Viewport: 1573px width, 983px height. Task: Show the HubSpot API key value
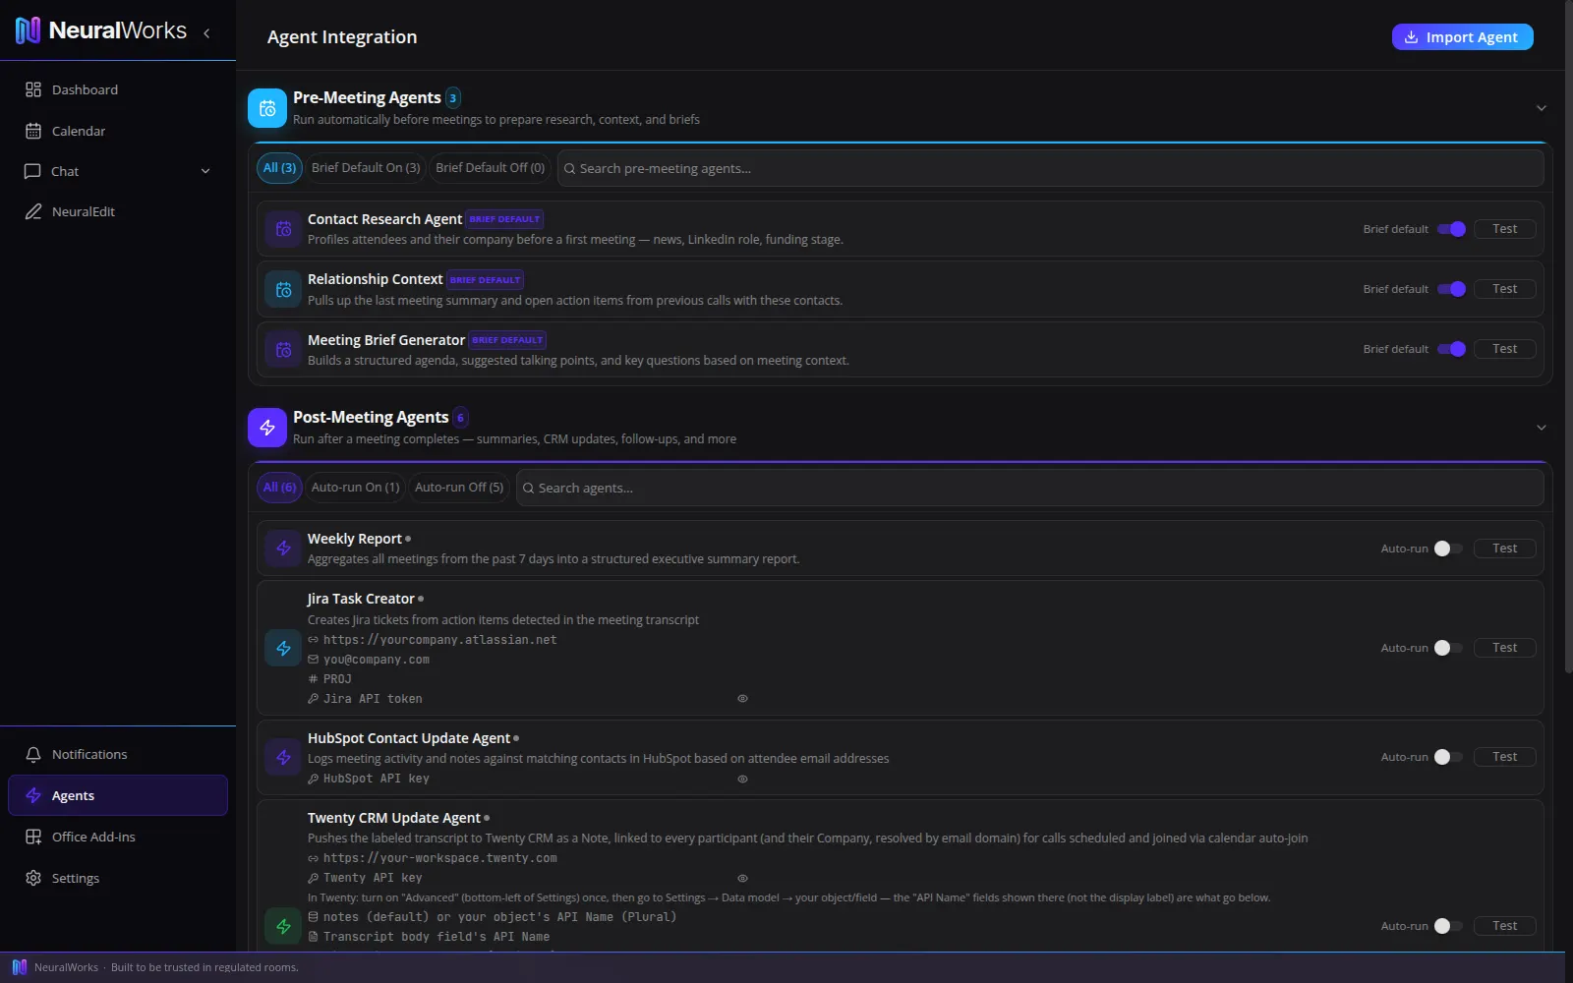pos(742,779)
